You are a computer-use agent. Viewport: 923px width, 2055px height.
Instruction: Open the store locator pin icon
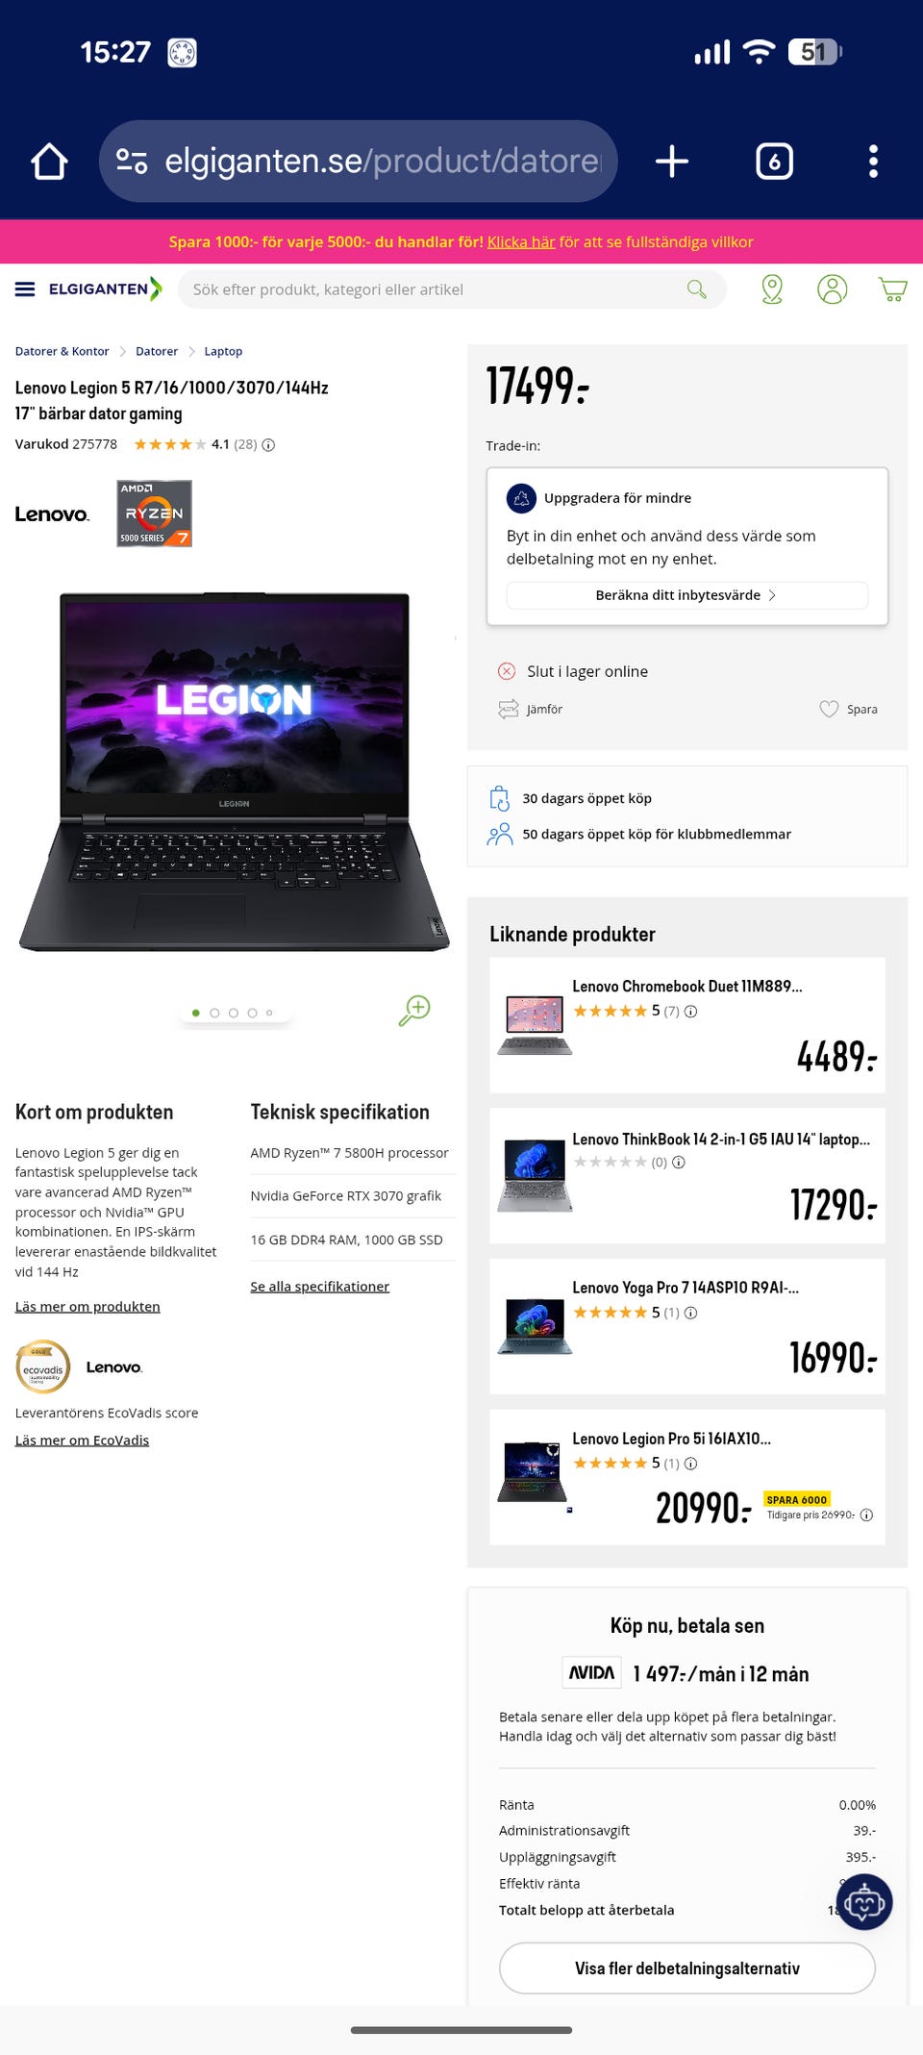point(772,289)
